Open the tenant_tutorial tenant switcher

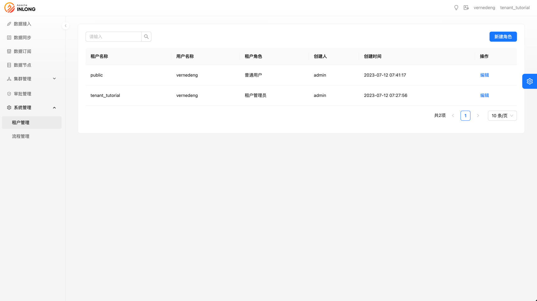[515, 8]
